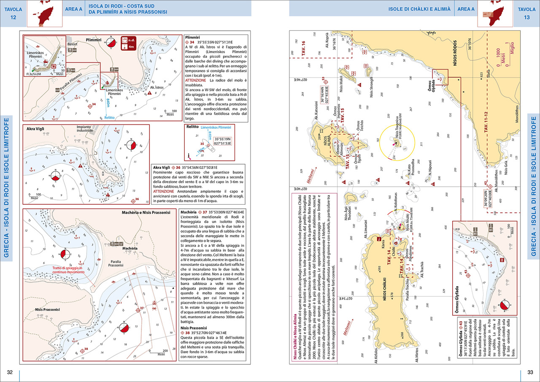Click the Rhodes locator thumbnail beside Tavola 13
The image size is (540, 382).
tap(495, 13)
